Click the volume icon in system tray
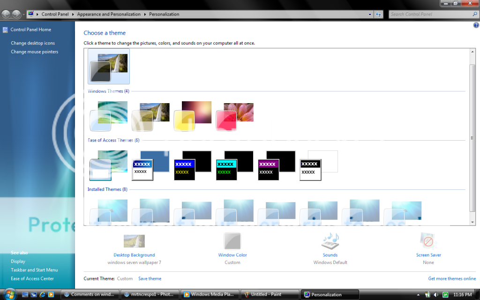 pos(436,295)
